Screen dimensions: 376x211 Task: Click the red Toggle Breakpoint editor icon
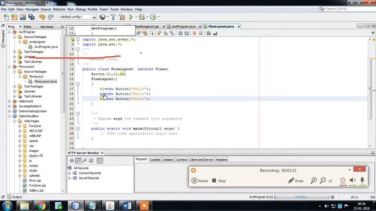[194, 33]
